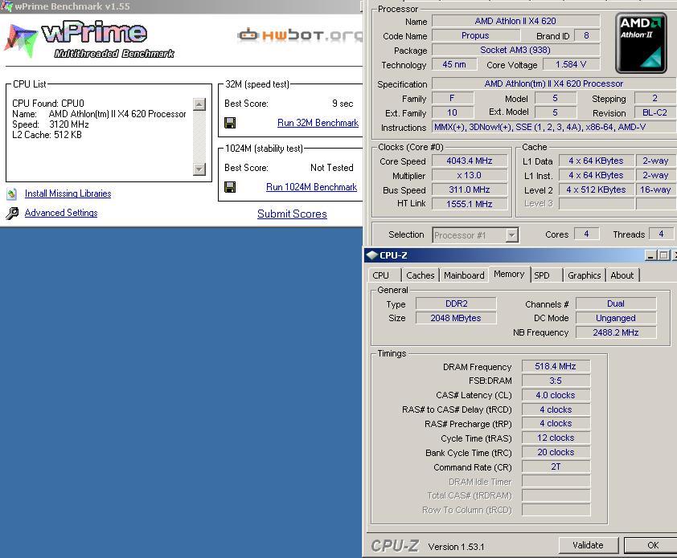Select the Memory tab
The image size is (677, 558).
tap(509, 275)
